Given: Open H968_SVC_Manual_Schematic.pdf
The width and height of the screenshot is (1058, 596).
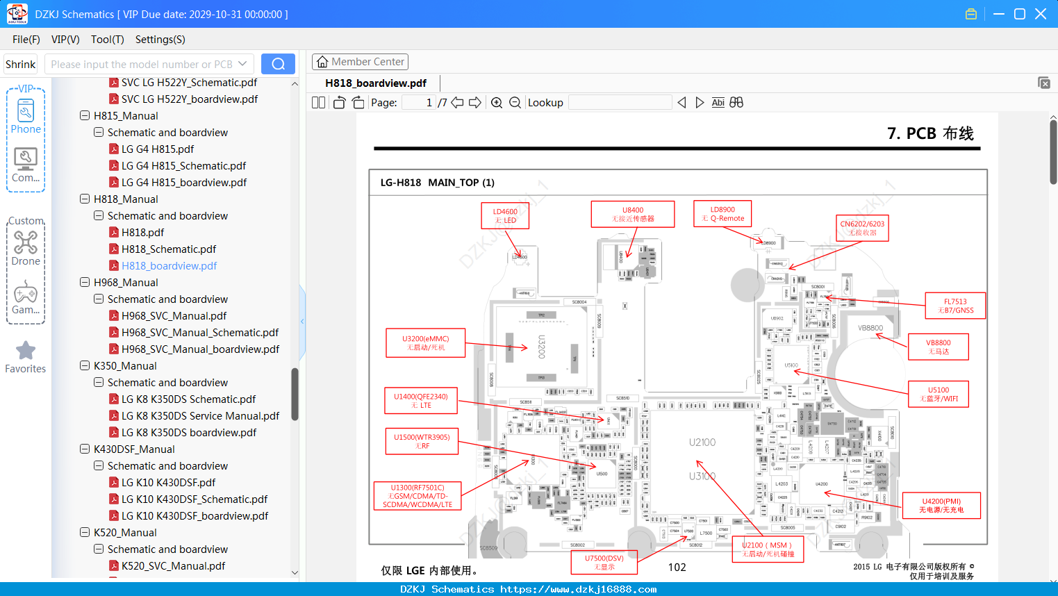Looking at the screenshot, I should click(x=200, y=332).
